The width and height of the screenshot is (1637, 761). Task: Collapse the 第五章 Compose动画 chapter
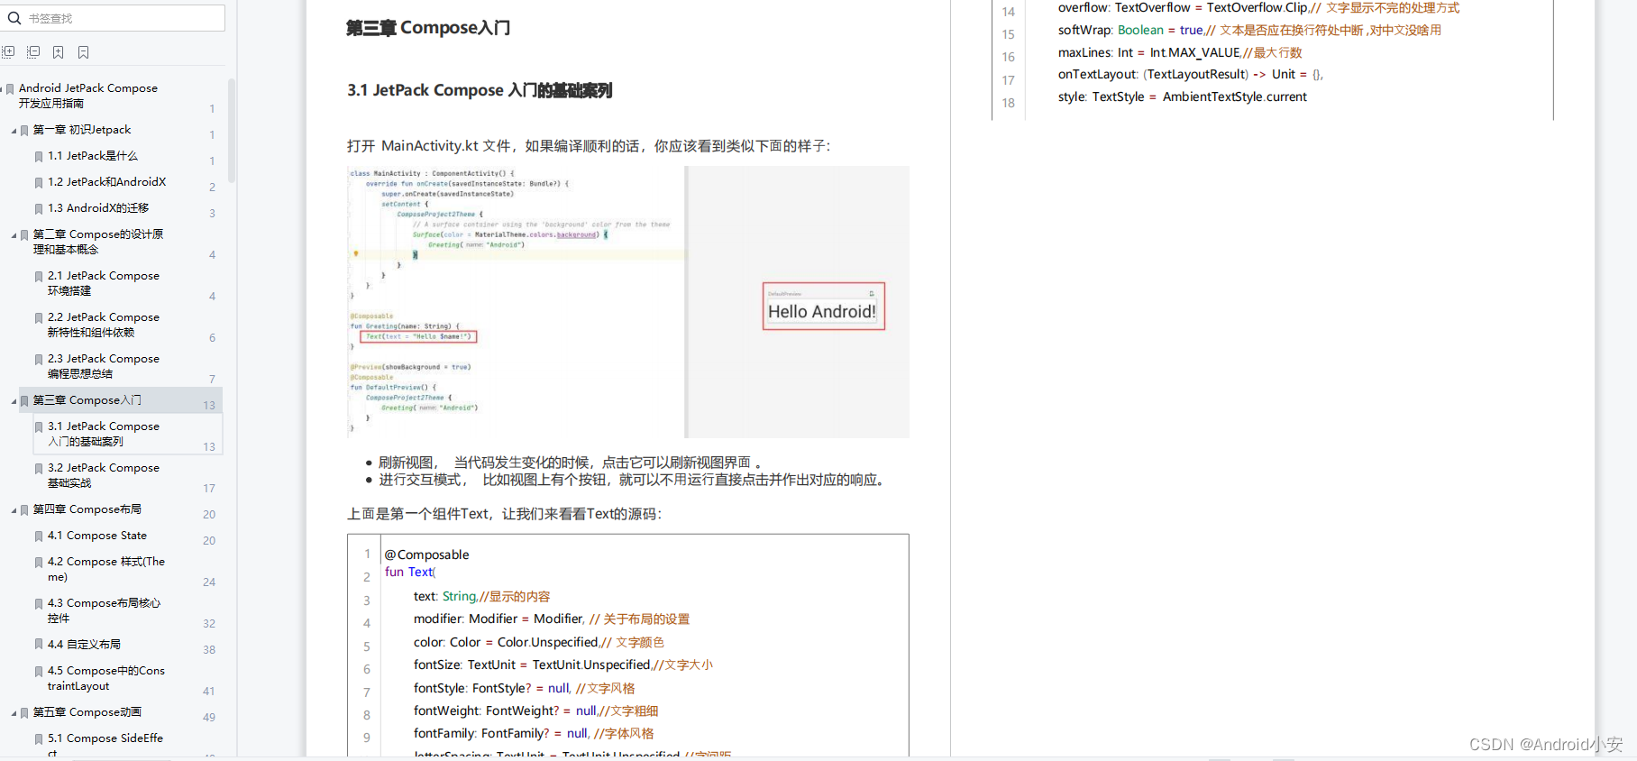14,713
